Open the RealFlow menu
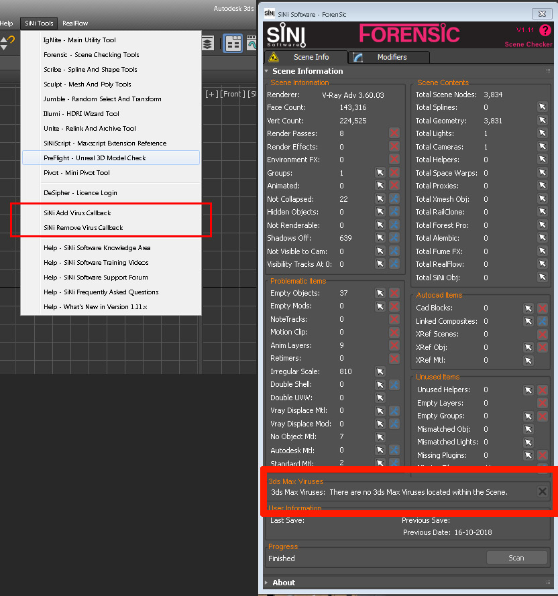Image resolution: width=558 pixels, height=596 pixels. click(x=75, y=23)
